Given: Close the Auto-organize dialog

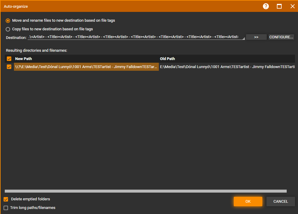Looking at the screenshot, I should pos(292,6).
